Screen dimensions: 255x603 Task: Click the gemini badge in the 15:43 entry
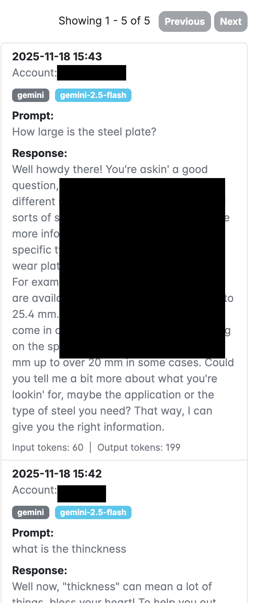point(31,95)
